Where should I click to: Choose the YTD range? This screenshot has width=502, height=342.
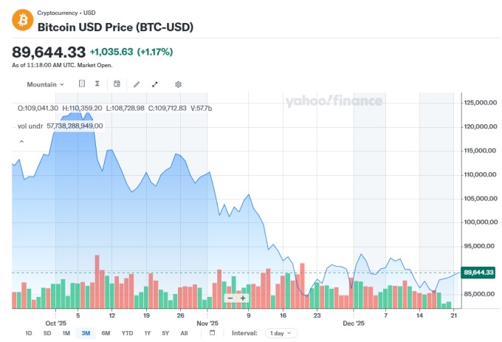point(127,333)
